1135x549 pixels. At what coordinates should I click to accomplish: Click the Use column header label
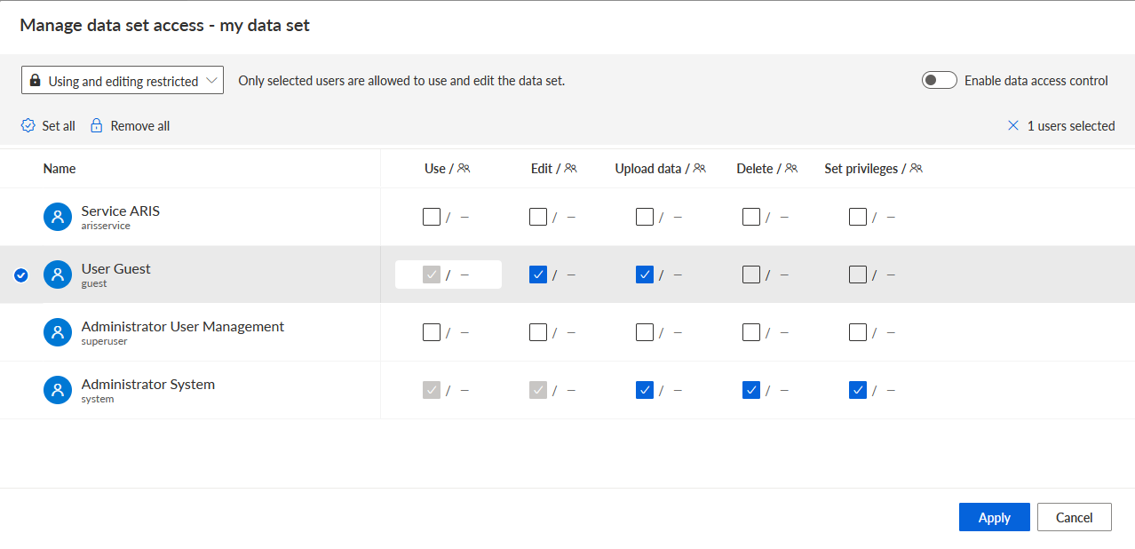click(x=435, y=169)
